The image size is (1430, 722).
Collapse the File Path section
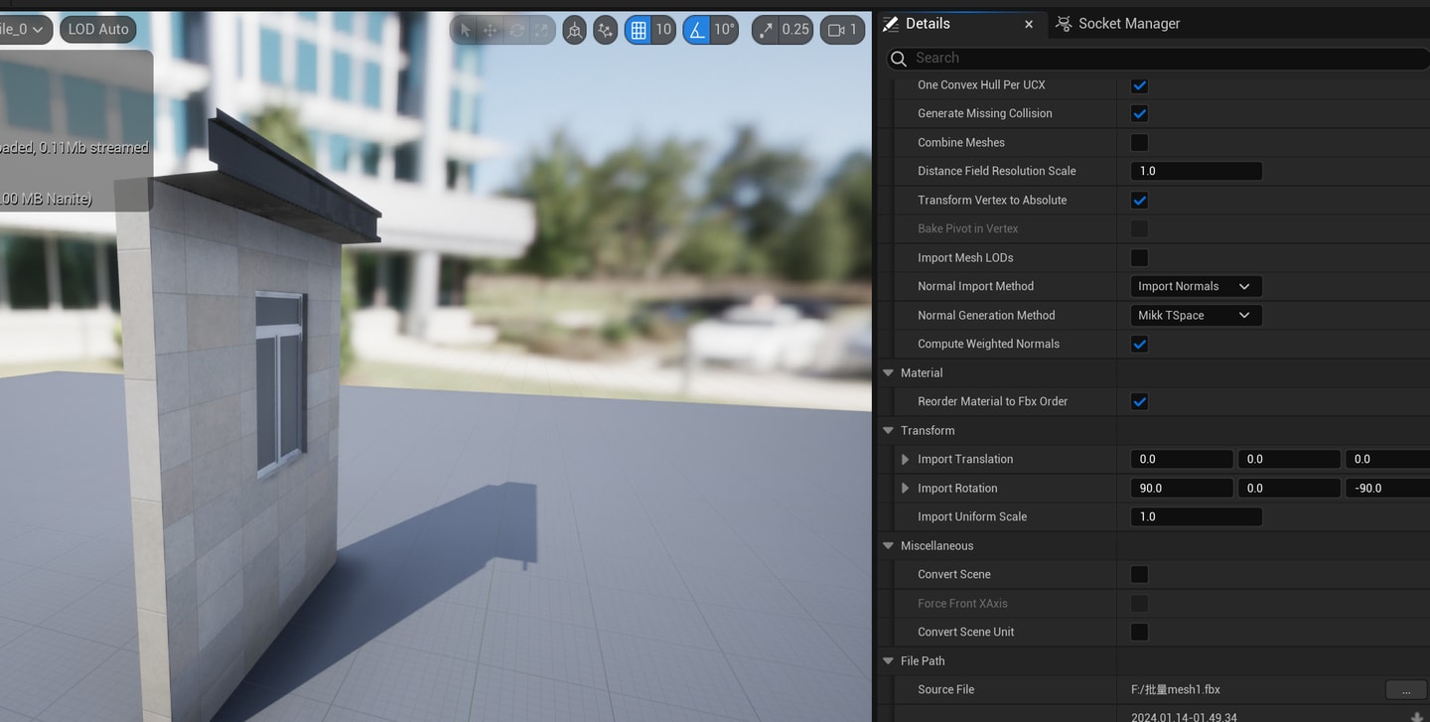(889, 660)
